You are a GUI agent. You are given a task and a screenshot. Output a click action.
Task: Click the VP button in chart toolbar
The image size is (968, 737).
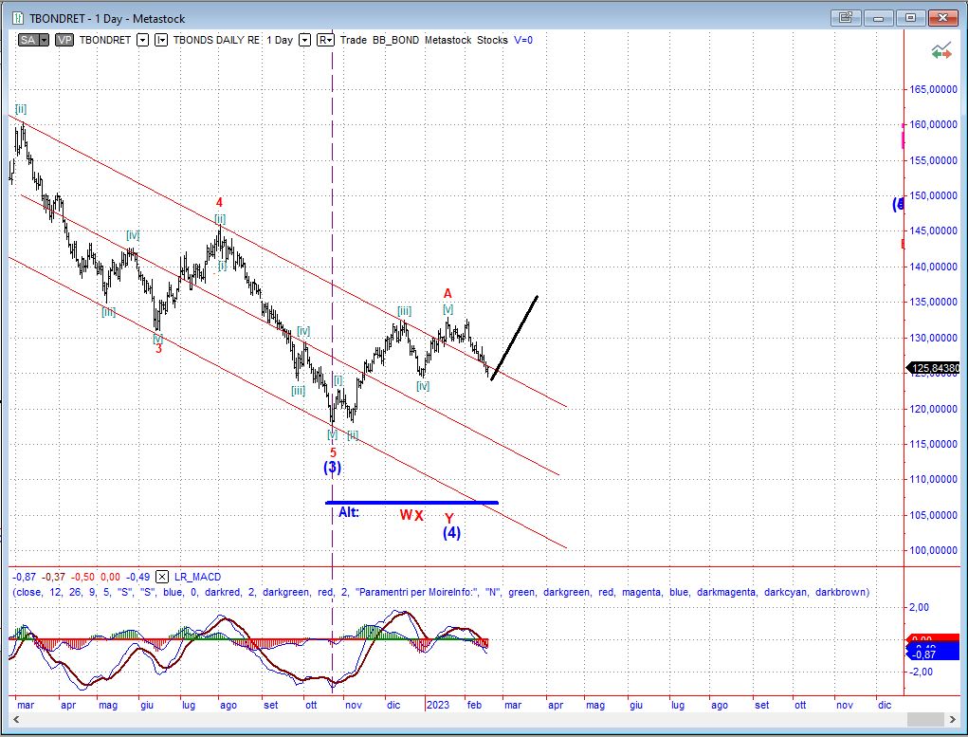[x=64, y=40]
